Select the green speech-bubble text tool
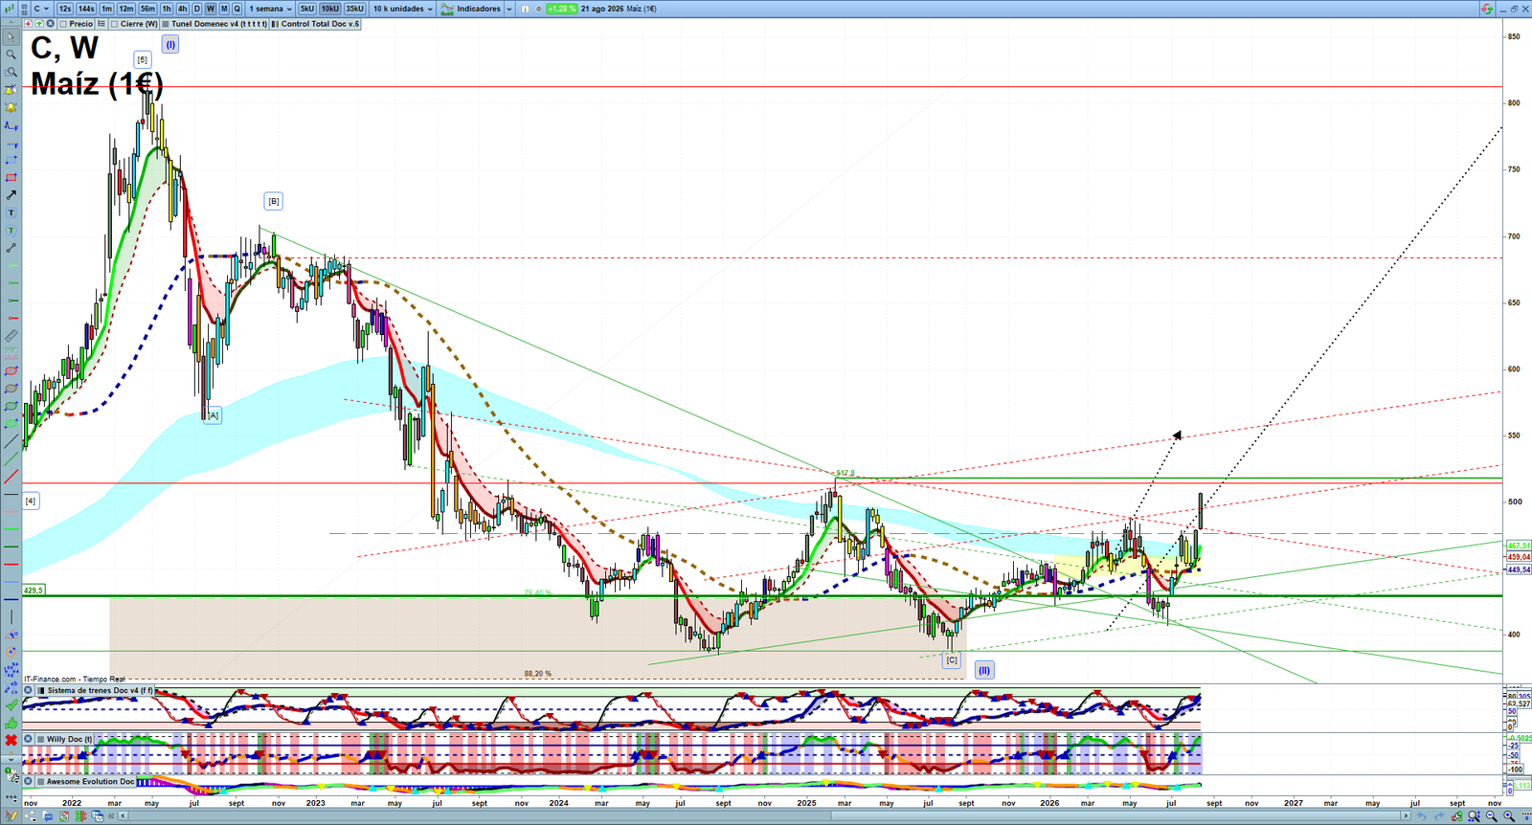Viewport: 1532px width, 825px height. (11, 231)
